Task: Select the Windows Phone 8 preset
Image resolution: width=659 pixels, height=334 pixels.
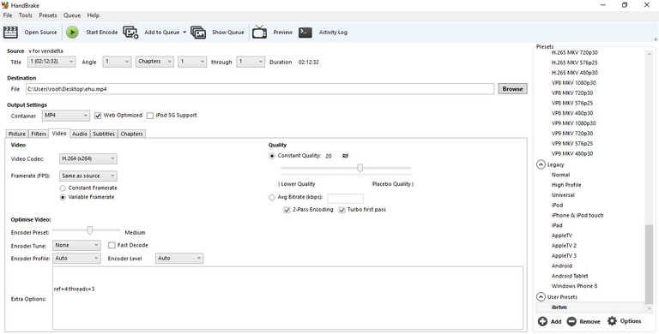Action: click(574, 286)
